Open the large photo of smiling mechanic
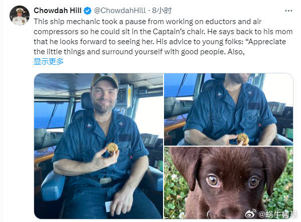The image size is (301, 222). click(x=98, y=146)
